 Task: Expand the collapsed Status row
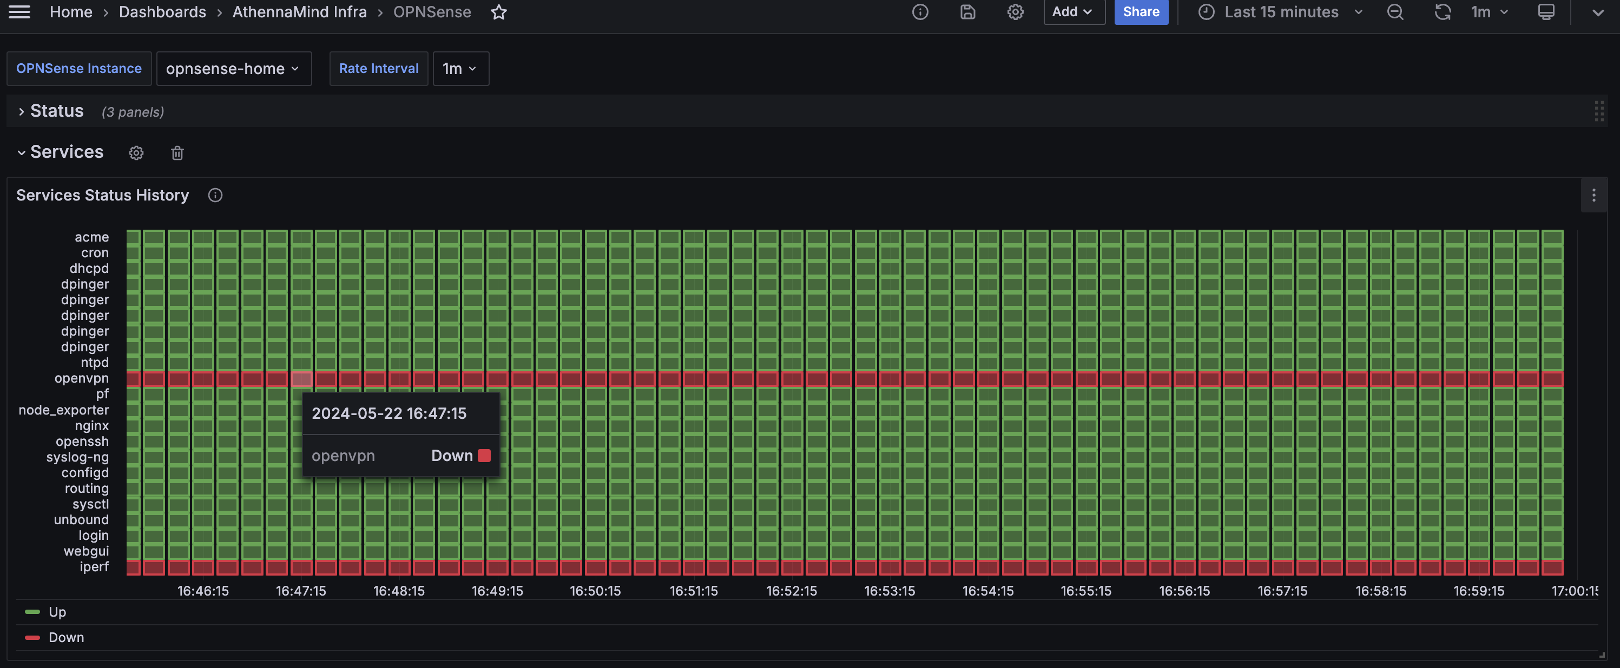56,111
